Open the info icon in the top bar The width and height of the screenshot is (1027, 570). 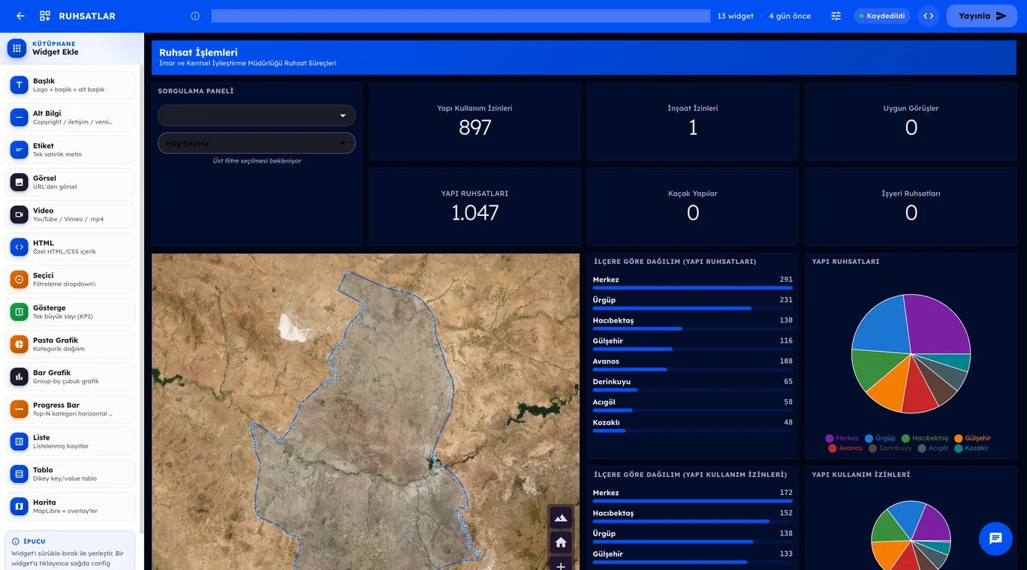(195, 16)
